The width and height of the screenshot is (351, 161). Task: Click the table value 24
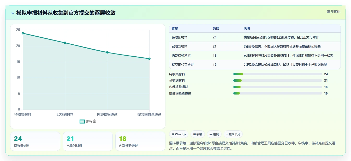[x=215, y=37]
